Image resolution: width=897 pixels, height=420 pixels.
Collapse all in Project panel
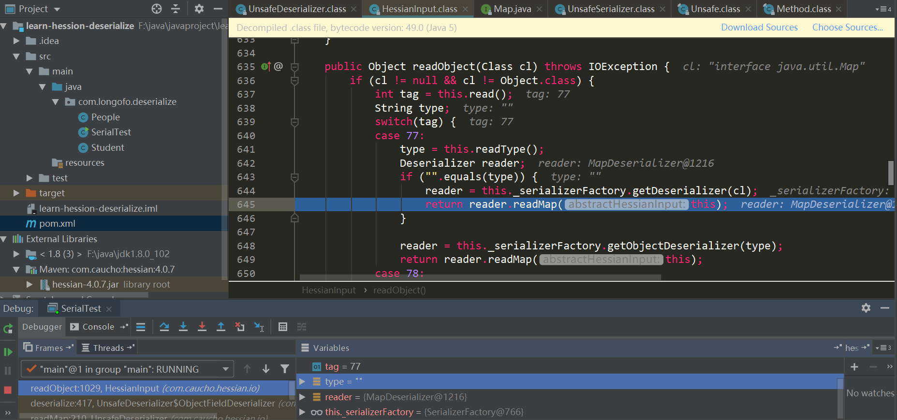pos(176,9)
